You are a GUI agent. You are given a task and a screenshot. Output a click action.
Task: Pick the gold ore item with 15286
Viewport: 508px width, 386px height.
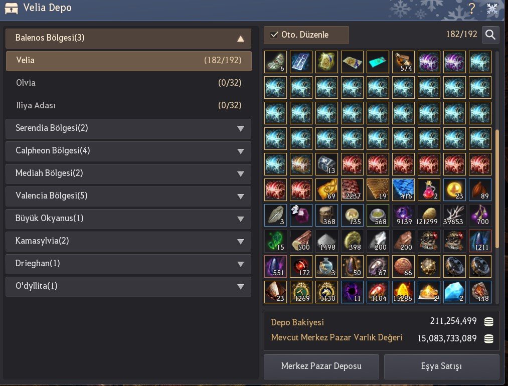(403, 292)
